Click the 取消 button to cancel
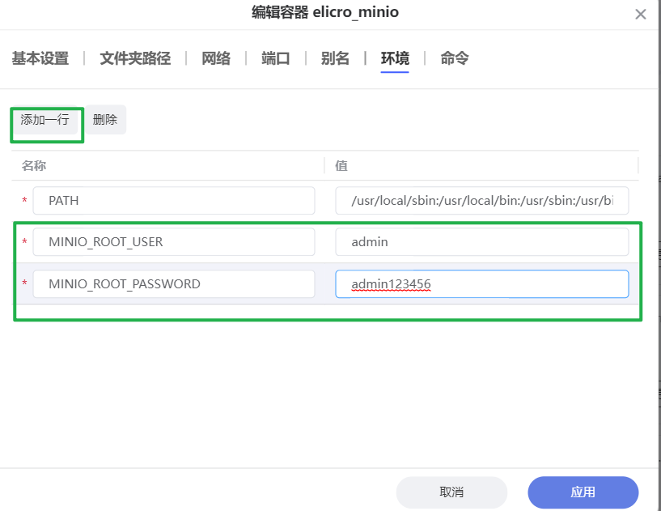This screenshot has height=511, width=661. click(451, 492)
